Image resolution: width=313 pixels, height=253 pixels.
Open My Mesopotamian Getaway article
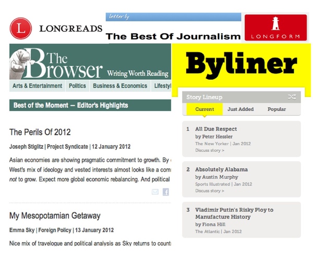click(x=55, y=215)
